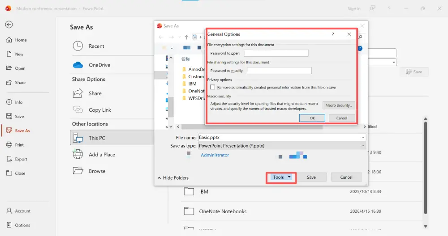The height and width of the screenshot is (236, 448).
Task: Go forward in Save As dialog
Action: coord(172,37)
